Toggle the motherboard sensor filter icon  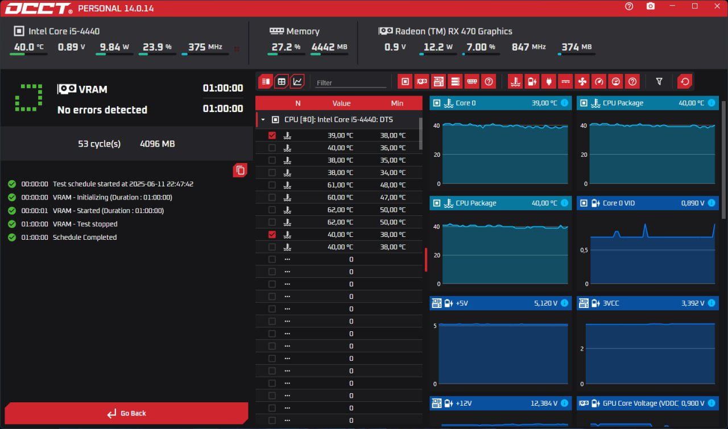click(438, 81)
